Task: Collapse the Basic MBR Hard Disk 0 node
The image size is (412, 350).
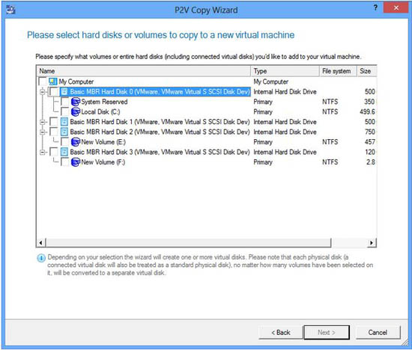Action: pyautogui.click(x=42, y=92)
